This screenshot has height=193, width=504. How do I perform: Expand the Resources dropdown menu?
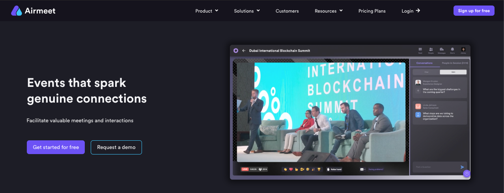click(x=329, y=11)
